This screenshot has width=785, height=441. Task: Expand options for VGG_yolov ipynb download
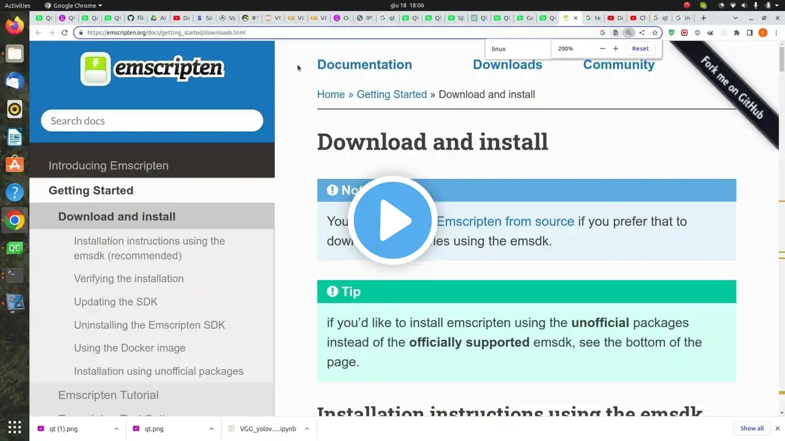coord(307,429)
